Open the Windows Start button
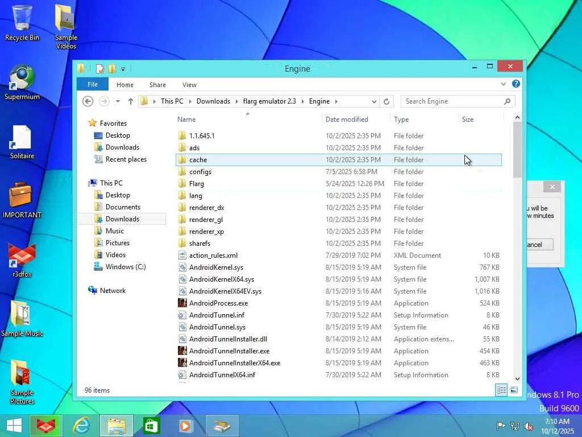 click(14, 426)
